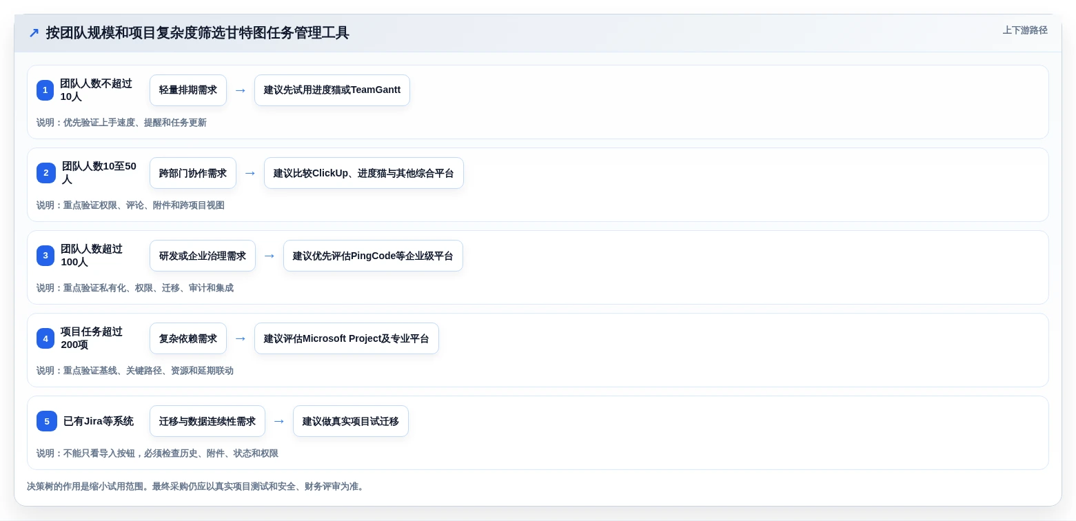
Task: Open the 建议做真实项目试迁移 recommendation
Action: (351, 421)
